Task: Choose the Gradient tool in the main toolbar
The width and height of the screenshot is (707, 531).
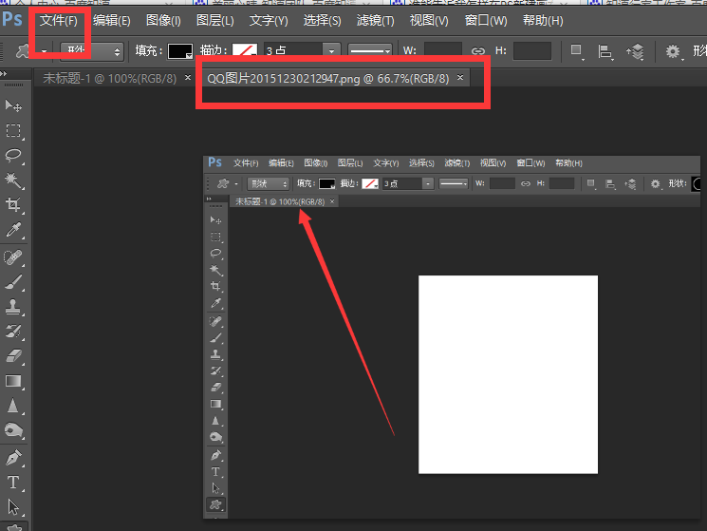Action: [x=13, y=381]
